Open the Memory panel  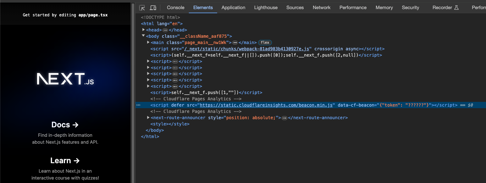[x=384, y=7]
